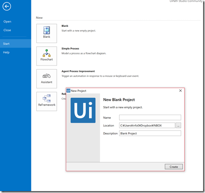Choose the Flowchart template tile
This screenshot has height=193, width=205.
click(47, 56)
